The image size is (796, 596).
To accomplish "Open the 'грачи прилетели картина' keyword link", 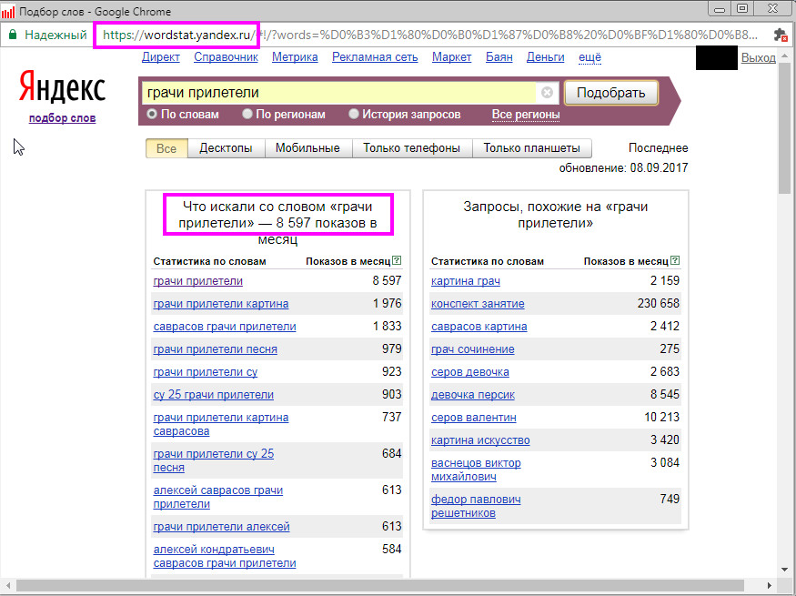I will 221,304.
